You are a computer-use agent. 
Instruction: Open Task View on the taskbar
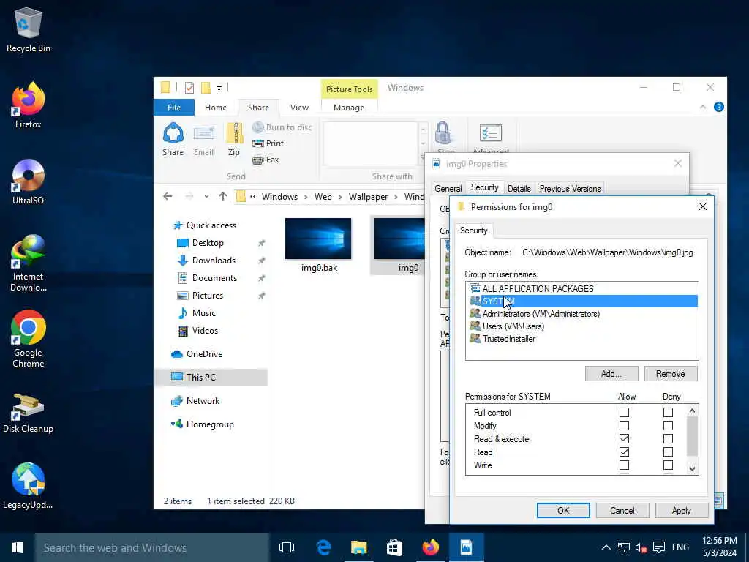click(287, 547)
